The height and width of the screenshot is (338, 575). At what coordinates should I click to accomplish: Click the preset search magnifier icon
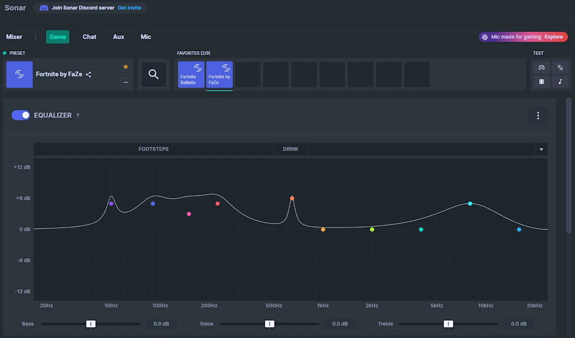[x=154, y=74]
